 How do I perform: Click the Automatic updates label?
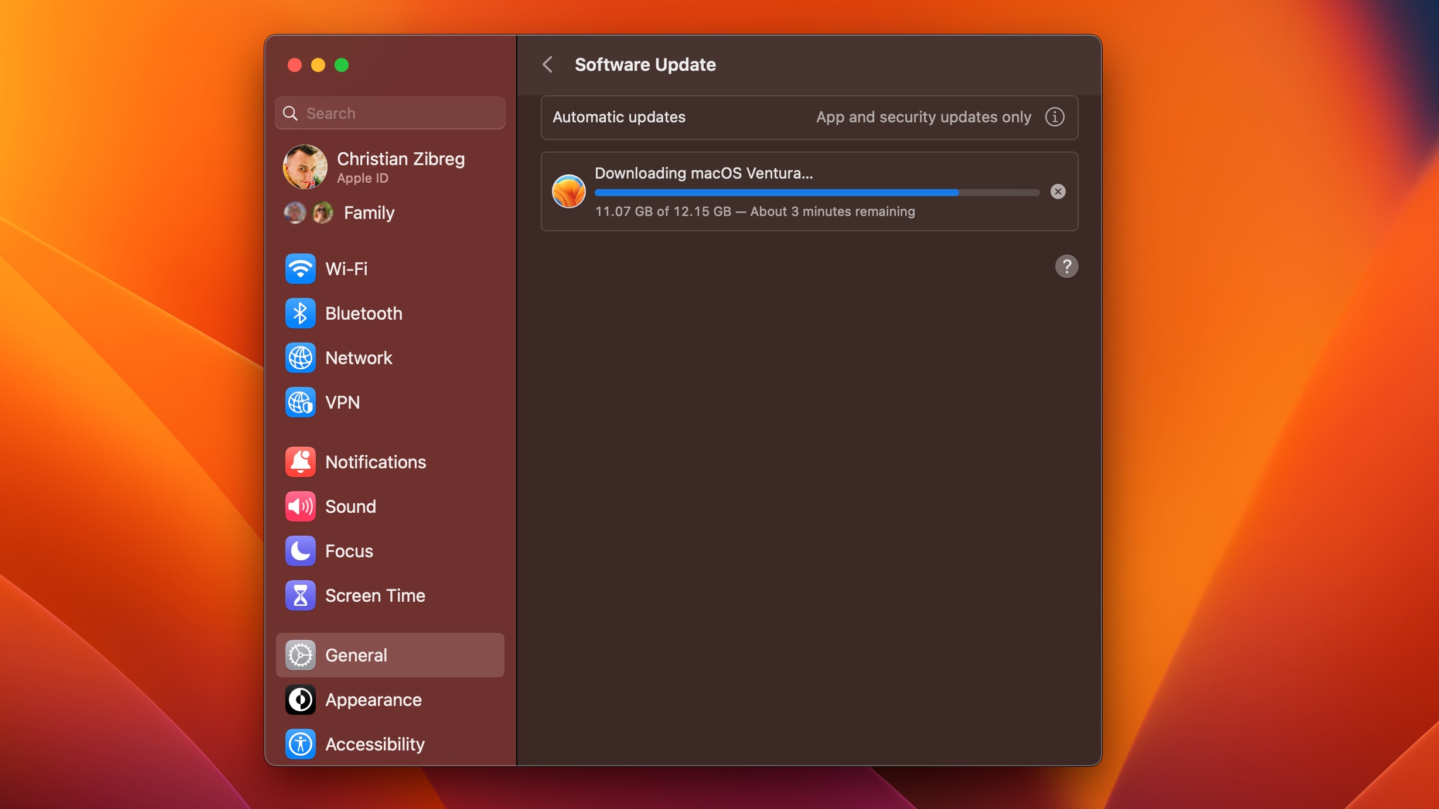(x=619, y=117)
